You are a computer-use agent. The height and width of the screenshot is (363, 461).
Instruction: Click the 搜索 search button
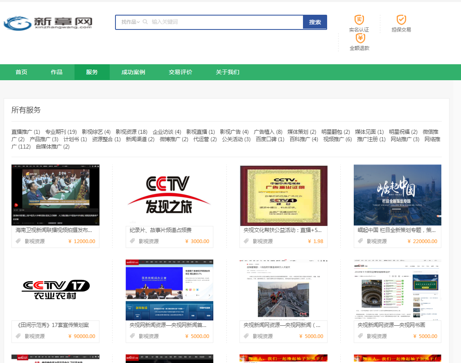pos(315,22)
